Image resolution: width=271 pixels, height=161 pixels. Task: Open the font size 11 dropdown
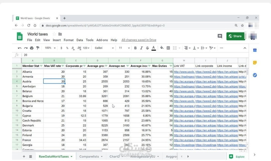tap(124, 48)
